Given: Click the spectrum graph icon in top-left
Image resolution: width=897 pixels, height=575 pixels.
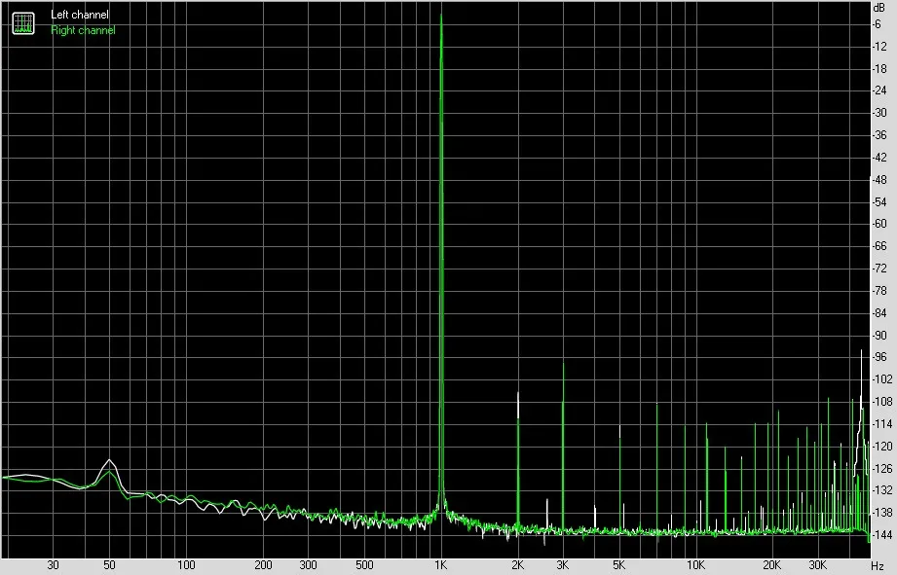Looking at the screenshot, I should [23, 22].
